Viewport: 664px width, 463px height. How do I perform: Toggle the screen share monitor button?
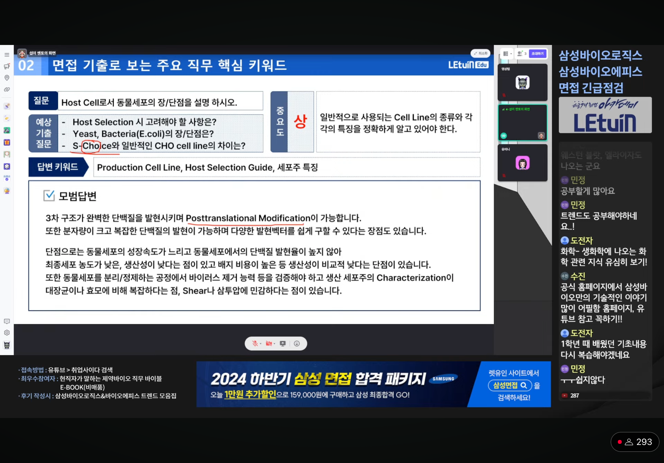tap(283, 343)
